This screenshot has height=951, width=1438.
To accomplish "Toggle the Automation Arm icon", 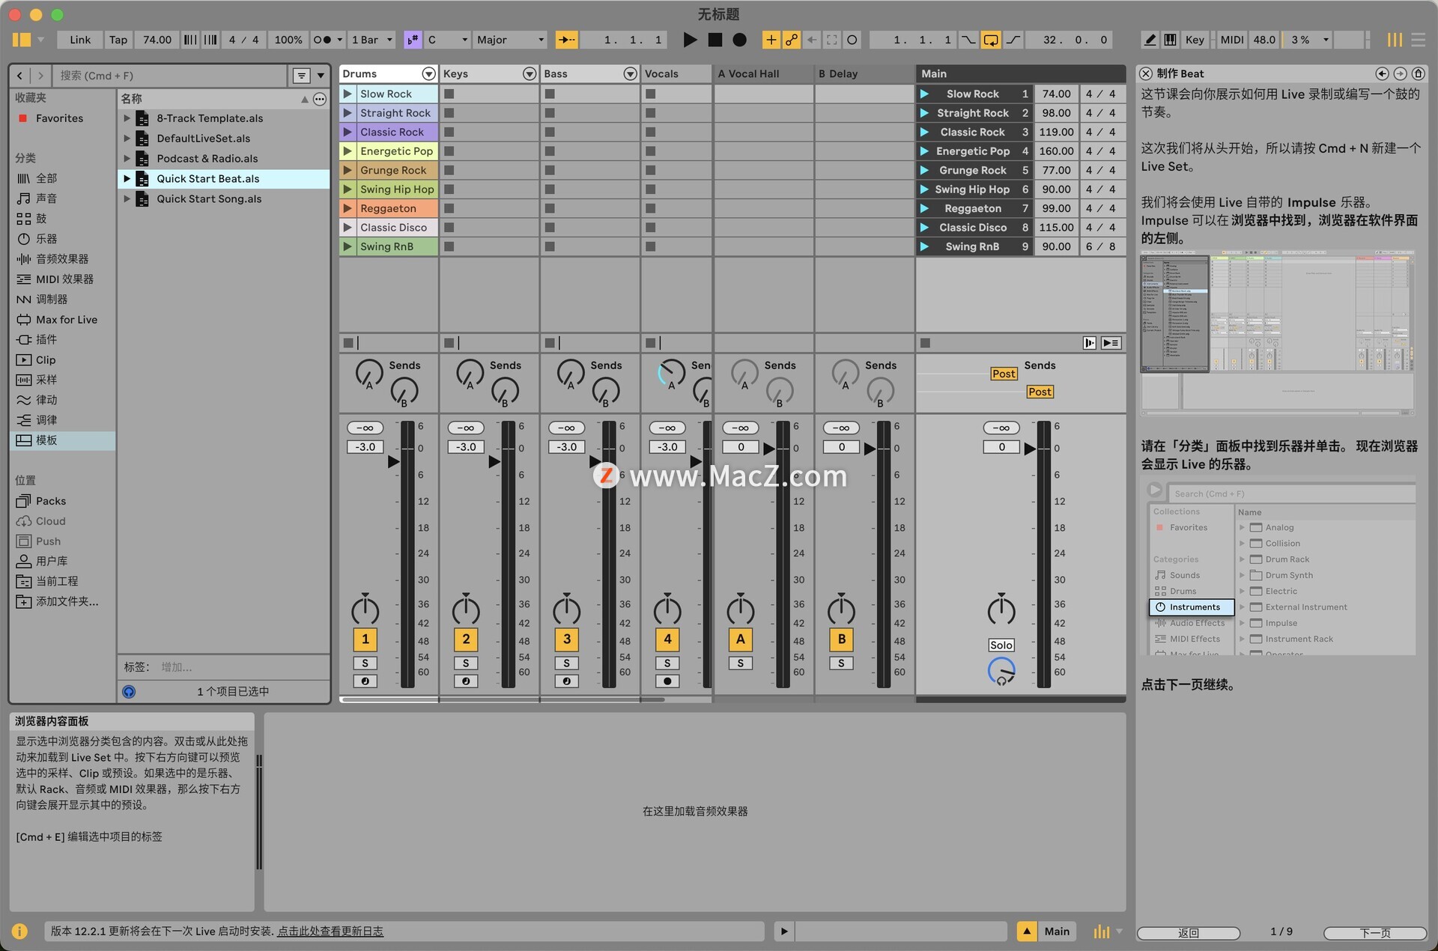I will pyautogui.click(x=791, y=40).
